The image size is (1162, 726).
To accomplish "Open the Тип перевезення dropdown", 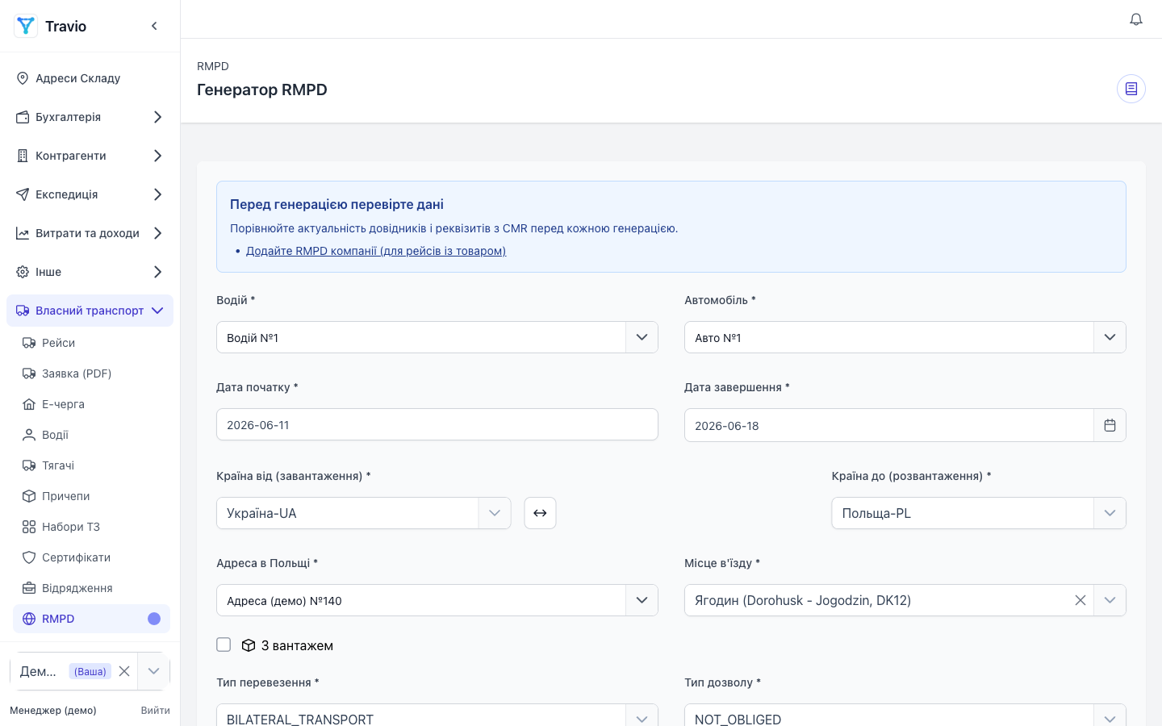I will 437,716.
